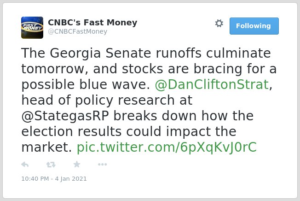
Task: Follow the pic.twitter.com/6pXqKvJ0rC link
Action: tap(167, 147)
